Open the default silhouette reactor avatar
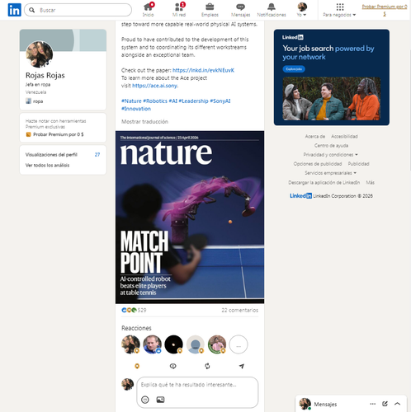 pos(196,344)
